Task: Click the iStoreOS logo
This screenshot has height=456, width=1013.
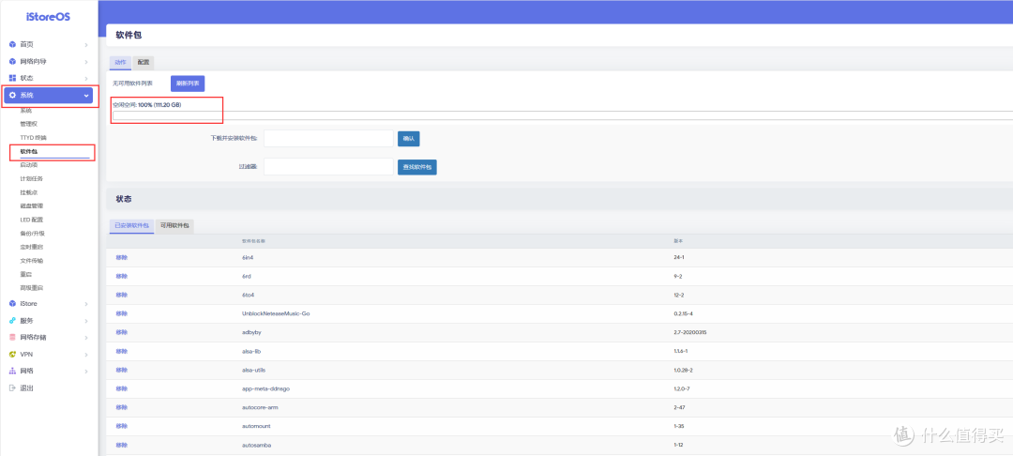Action: pyautogui.click(x=49, y=18)
